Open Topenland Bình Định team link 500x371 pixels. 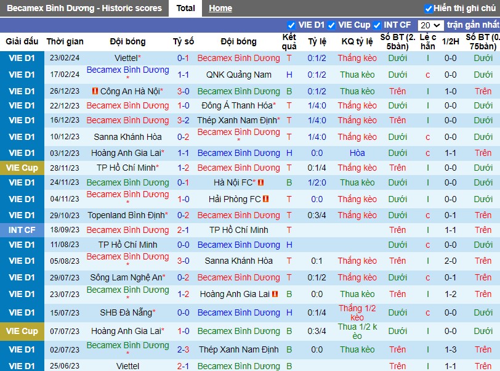126,215
